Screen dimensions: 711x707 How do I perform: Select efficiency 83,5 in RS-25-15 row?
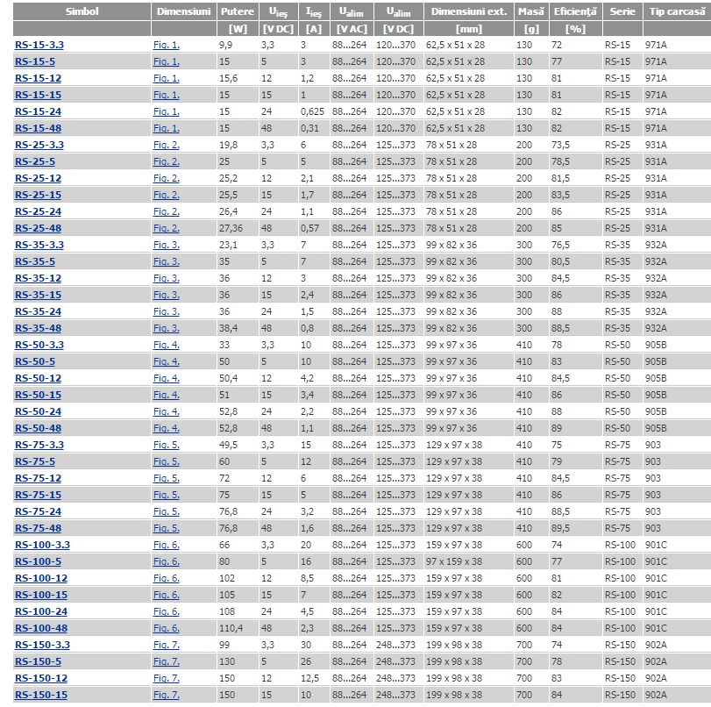coord(560,195)
